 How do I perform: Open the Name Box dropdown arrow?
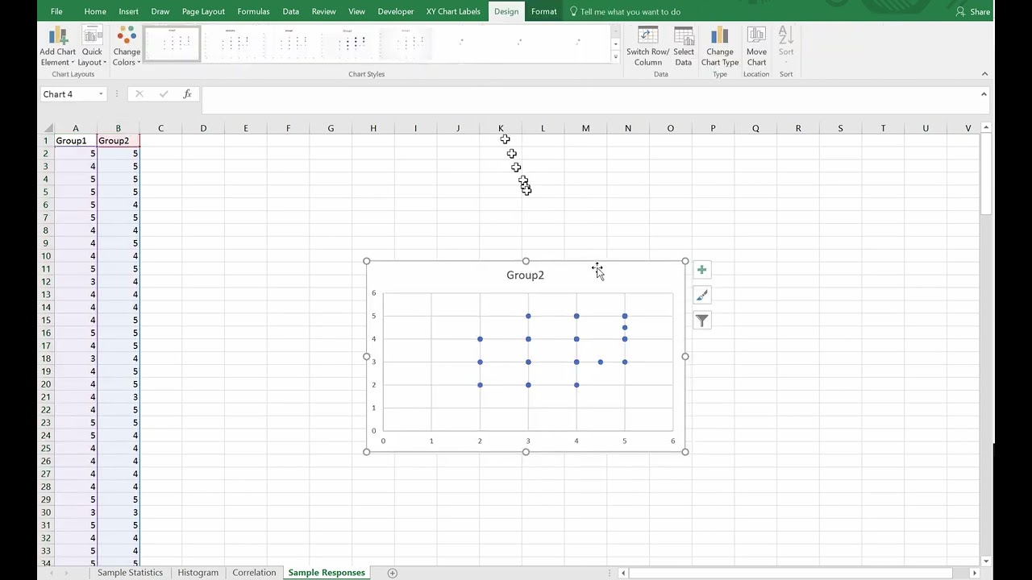tap(101, 94)
